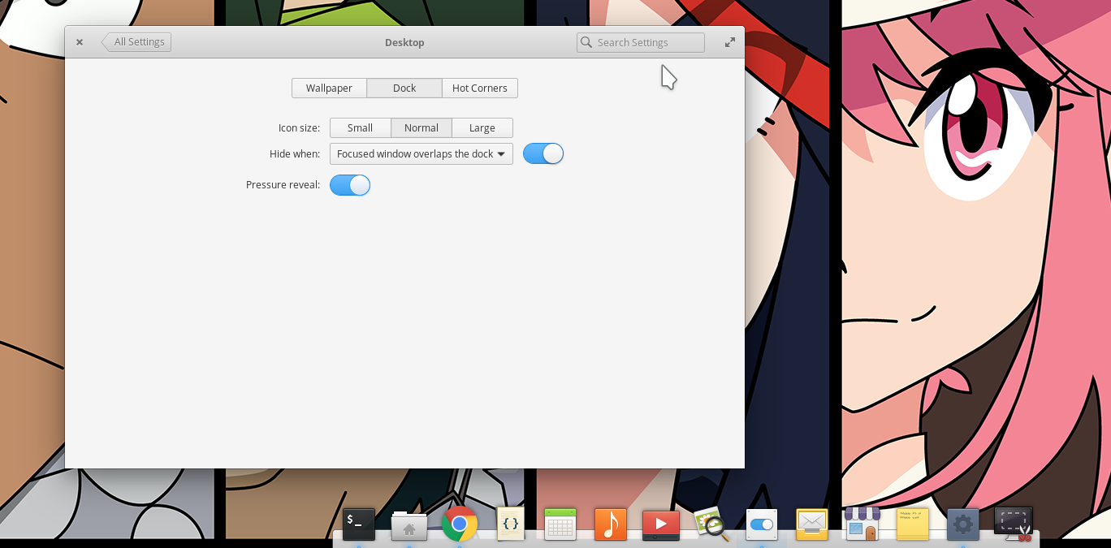This screenshot has height=548, width=1111.
Task: Open the Code text editor in the dock
Action: (510, 524)
